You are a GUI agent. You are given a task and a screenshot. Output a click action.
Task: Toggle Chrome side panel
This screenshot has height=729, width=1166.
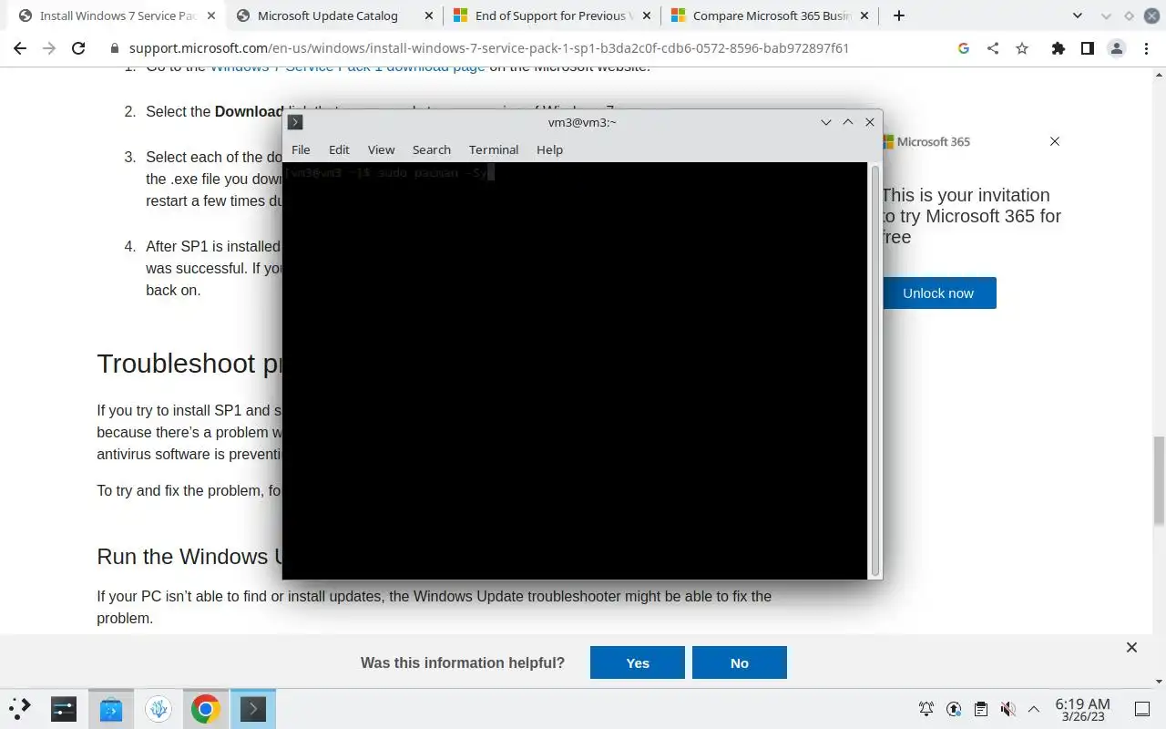click(x=1087, y=48)
